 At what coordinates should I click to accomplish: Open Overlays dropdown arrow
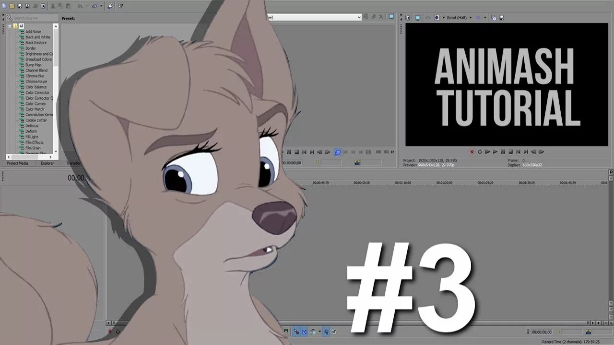click(485, 18)
